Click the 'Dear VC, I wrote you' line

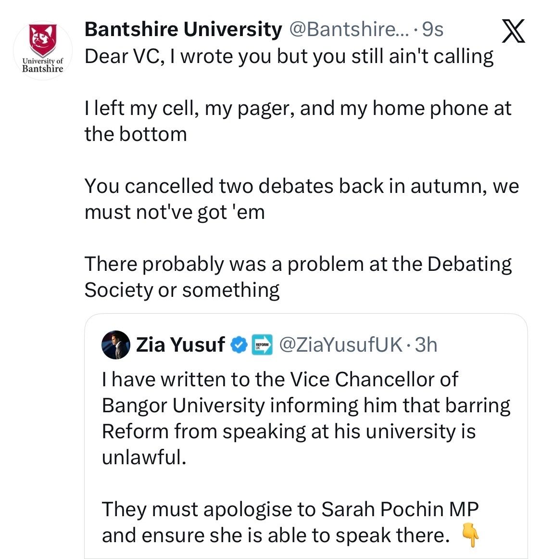(289, 56)
